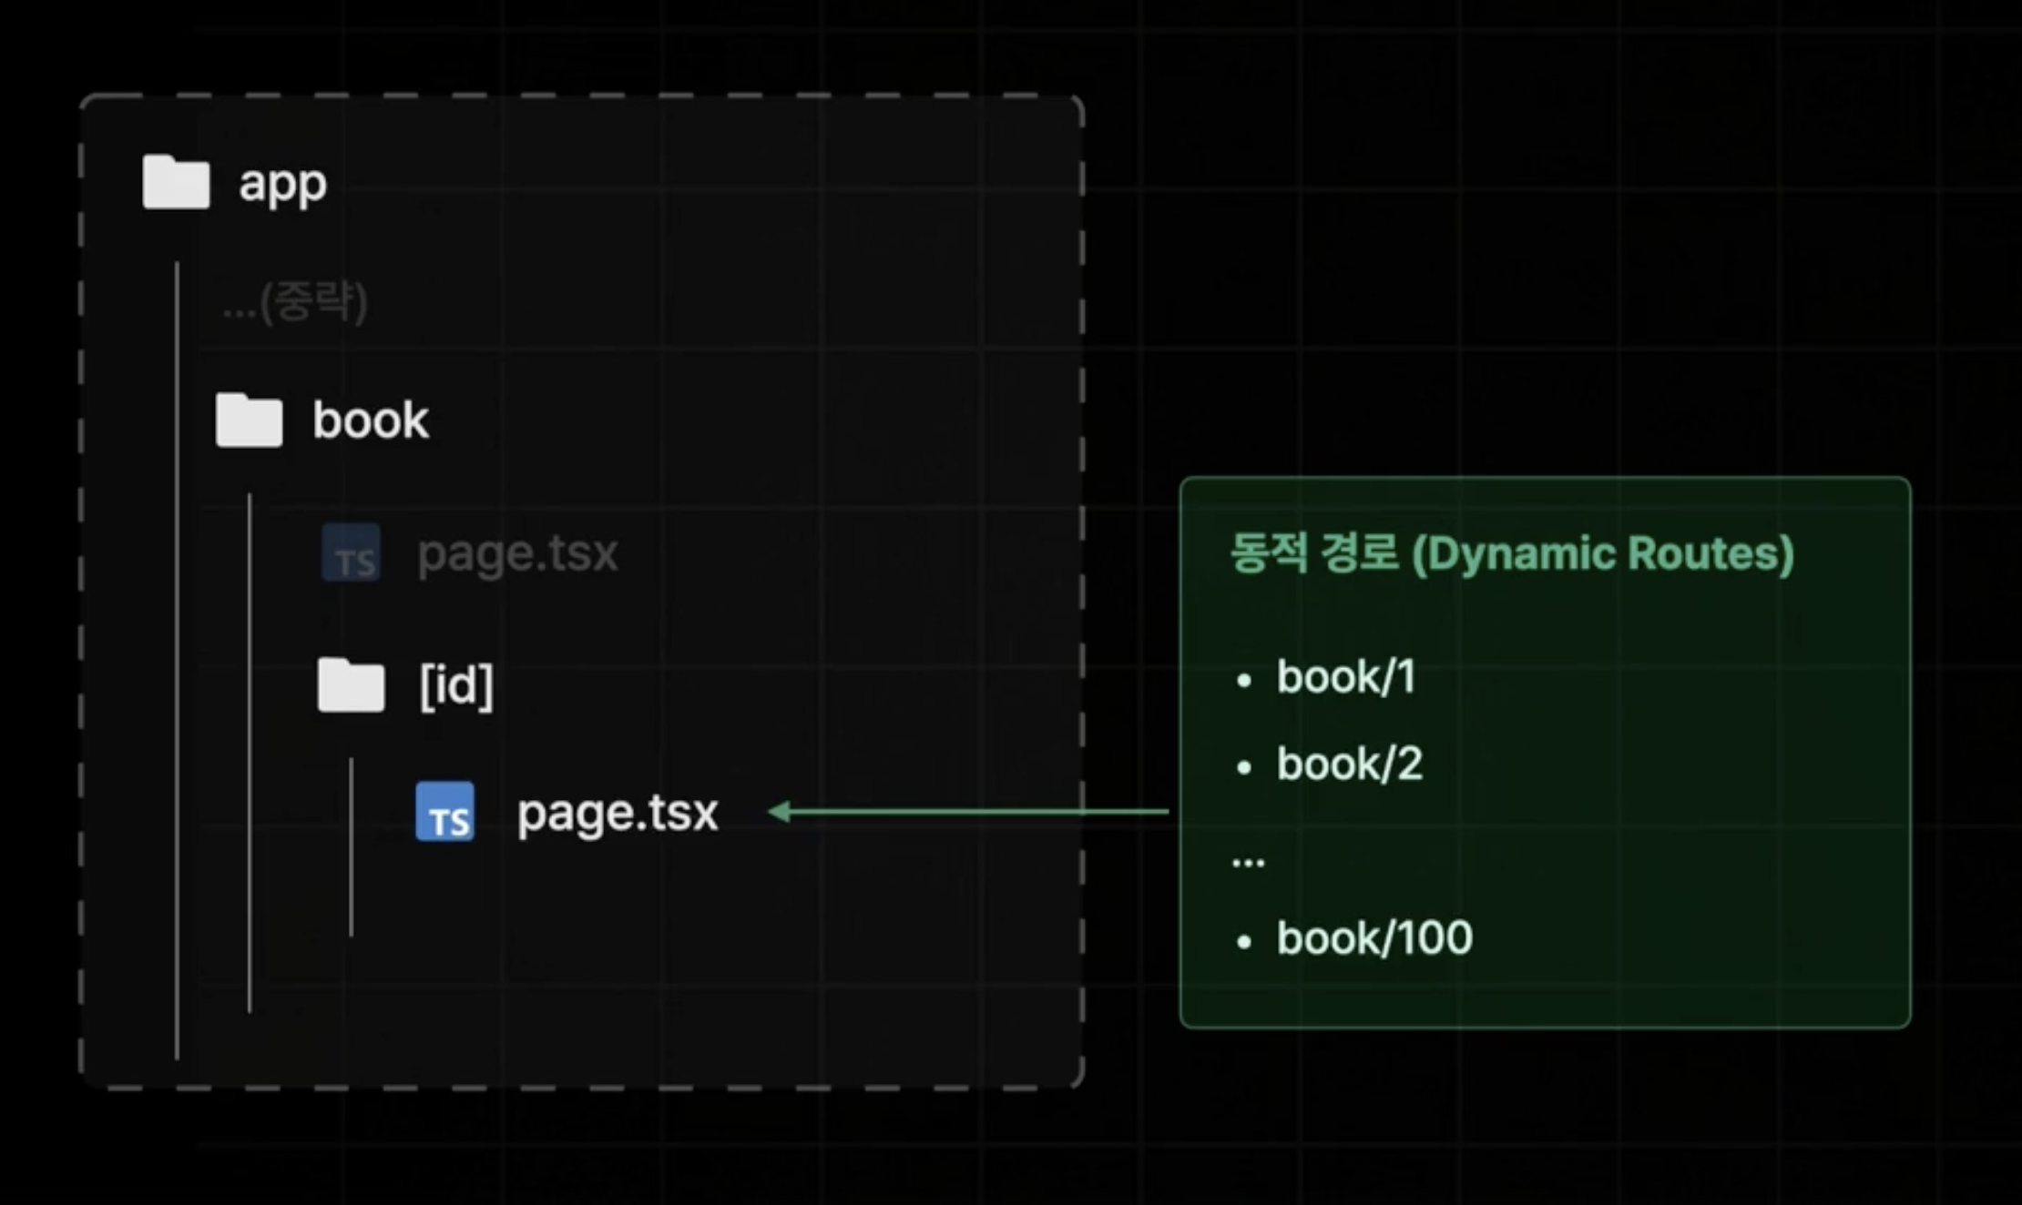Viewport: 2022px width, 1205px height.
Task: Select the app folder name label
Action: pos(282,185)
